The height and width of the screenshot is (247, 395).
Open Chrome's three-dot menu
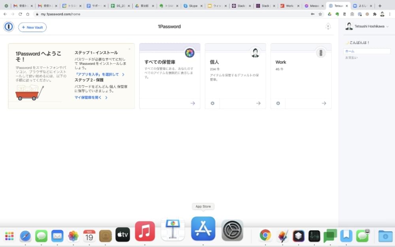(389, 14)
